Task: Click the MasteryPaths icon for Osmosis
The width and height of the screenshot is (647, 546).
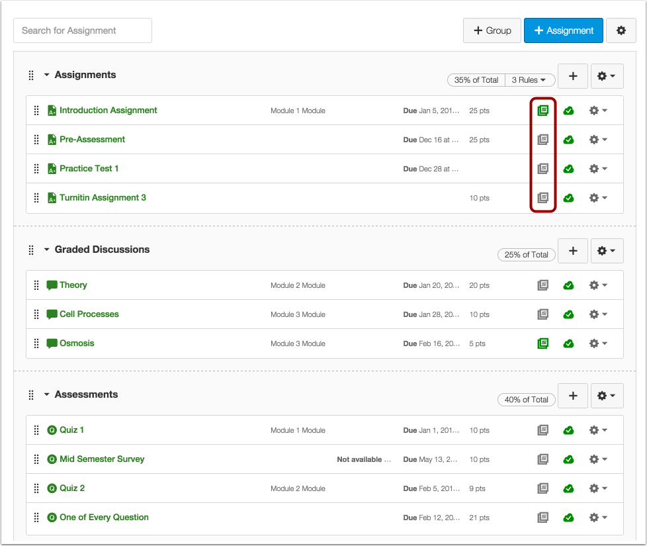Action: (542, 343)
